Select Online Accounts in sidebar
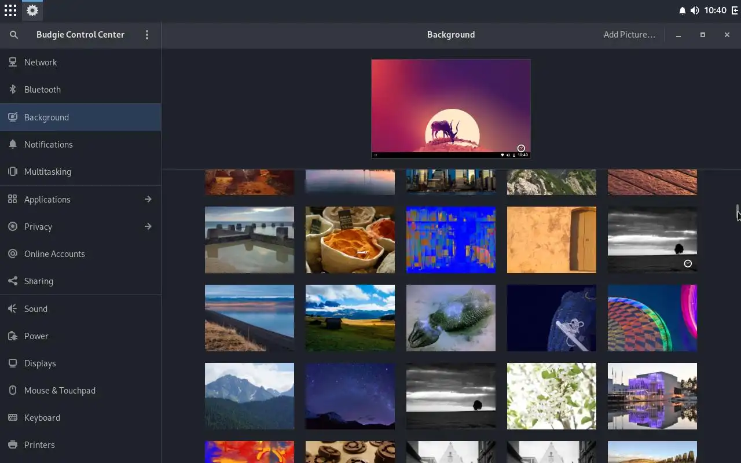The height and width of the screenshot is (463, 741). point(80,253)
